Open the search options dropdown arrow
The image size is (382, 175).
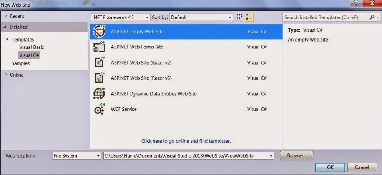(x=378, y=17)
